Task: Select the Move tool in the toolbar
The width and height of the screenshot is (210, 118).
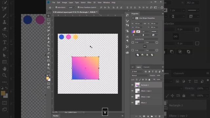Action: tap(49, 16)
